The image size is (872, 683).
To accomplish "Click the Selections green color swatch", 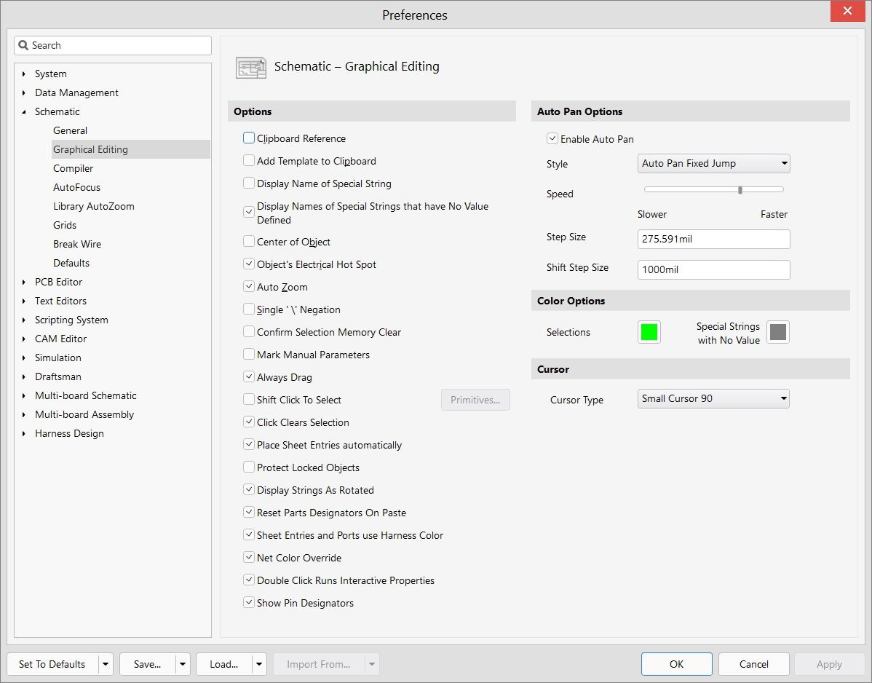I will tap(649, 332).
